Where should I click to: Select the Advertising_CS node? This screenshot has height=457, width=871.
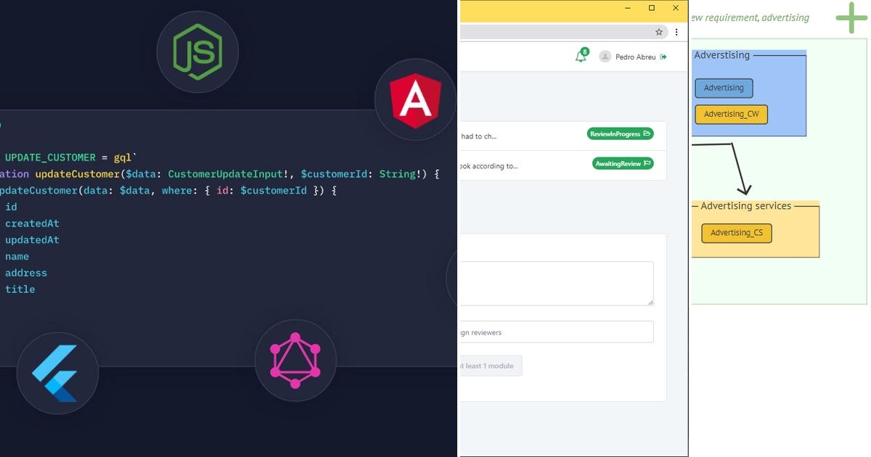coord(737,233)
